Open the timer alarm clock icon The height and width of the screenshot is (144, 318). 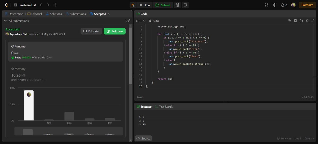[x=177, y=5]
